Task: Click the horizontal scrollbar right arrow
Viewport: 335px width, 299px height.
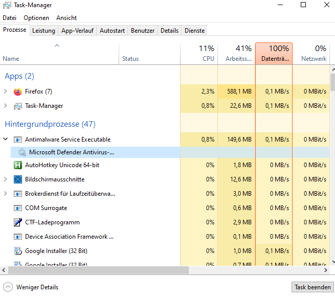Action: pyautogui.click(x=326, y=270)
